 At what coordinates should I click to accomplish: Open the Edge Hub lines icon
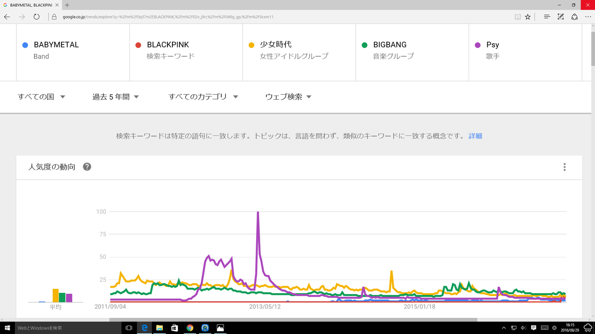tap(547, 17)
